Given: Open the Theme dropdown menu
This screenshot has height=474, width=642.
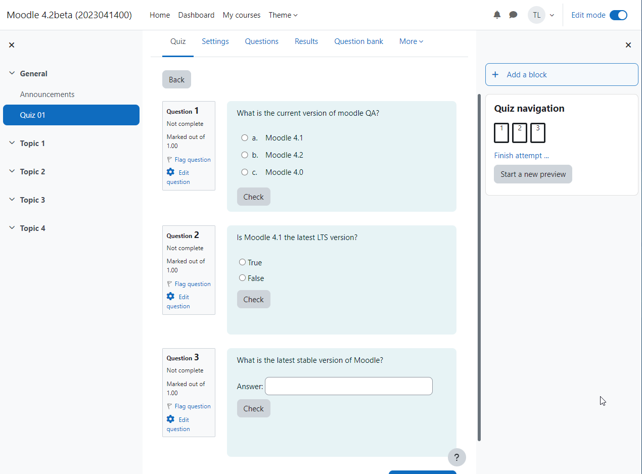Looking at the screenshot, I should click(x=283, y=15).
